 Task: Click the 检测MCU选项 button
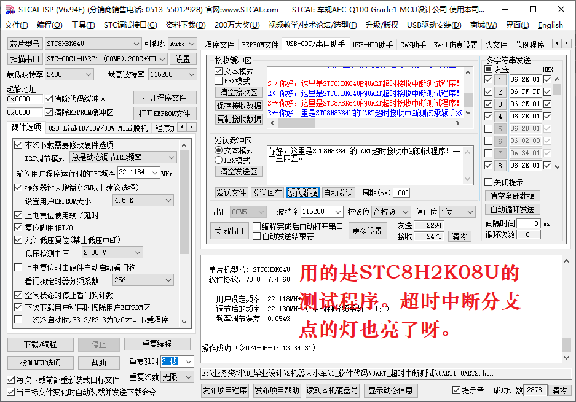(x=41, y=363)
